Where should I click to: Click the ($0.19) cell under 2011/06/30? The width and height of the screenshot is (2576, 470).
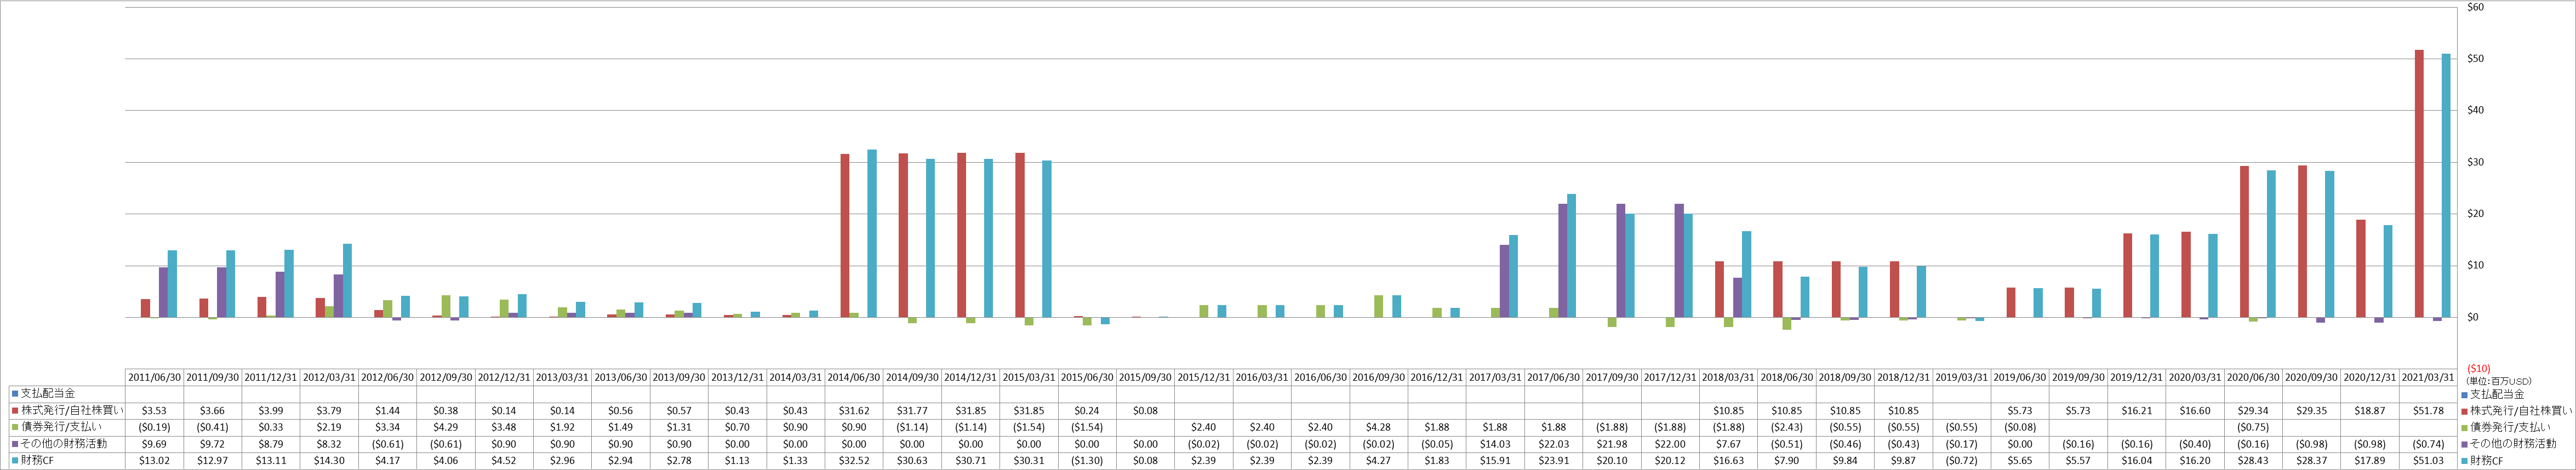click(154, 427)
